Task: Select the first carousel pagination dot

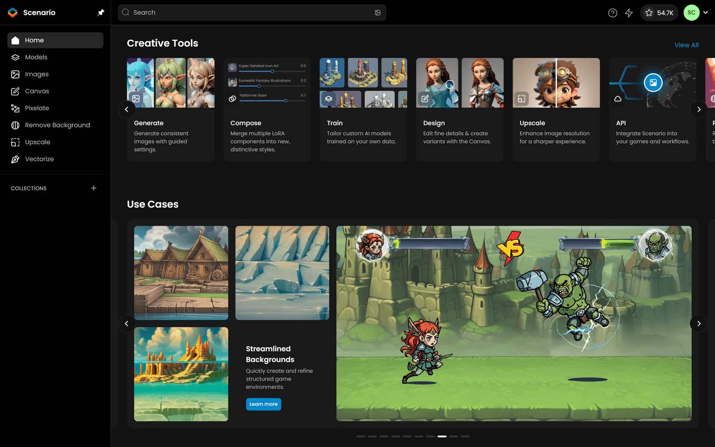Action: tap(361, 436)
